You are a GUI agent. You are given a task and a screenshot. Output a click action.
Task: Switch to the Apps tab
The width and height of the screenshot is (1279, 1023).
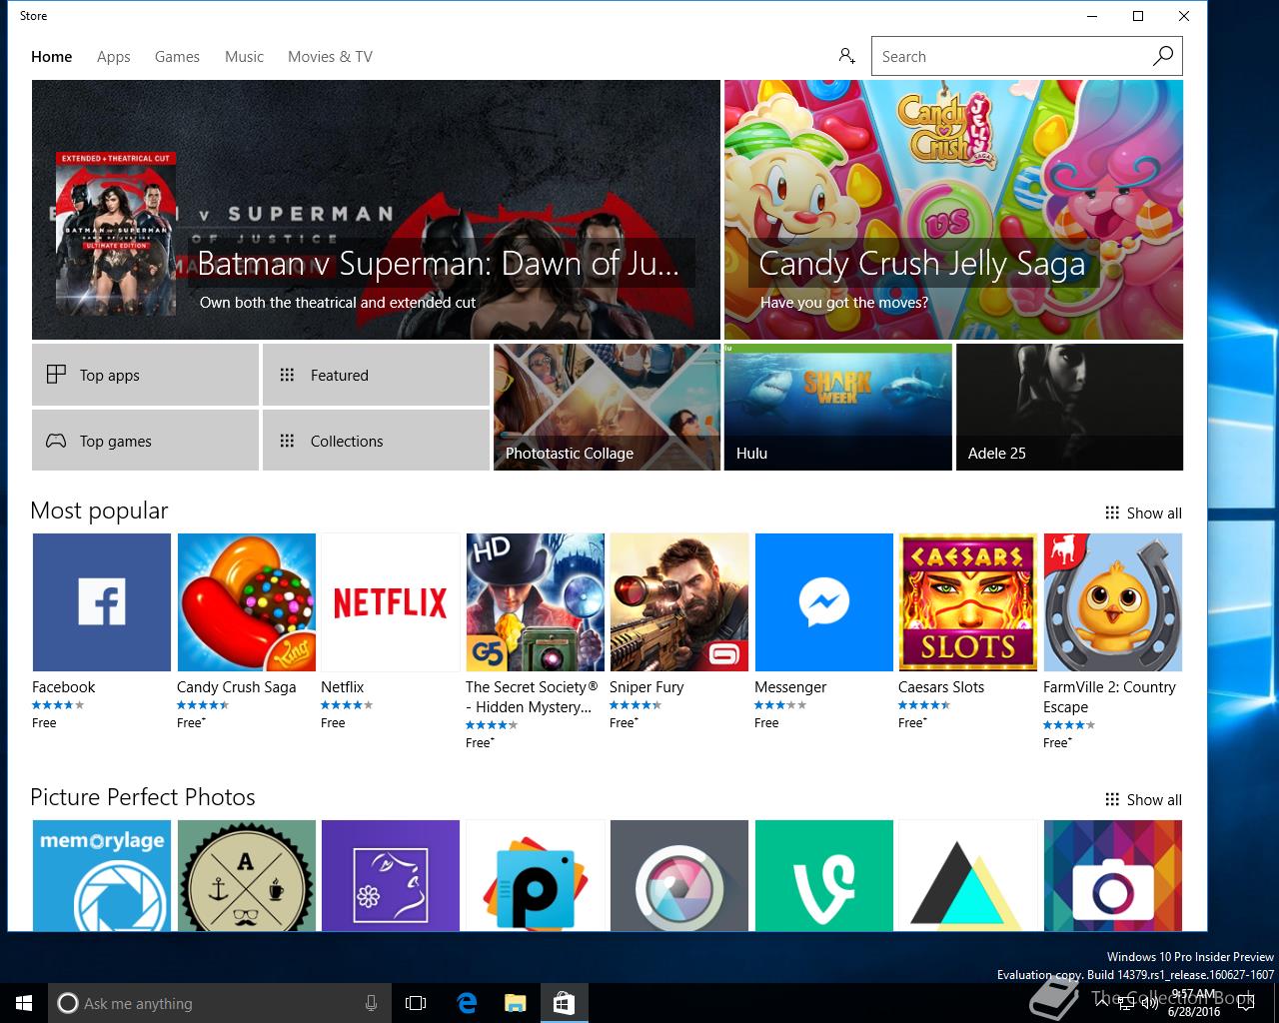click(114, 57)
